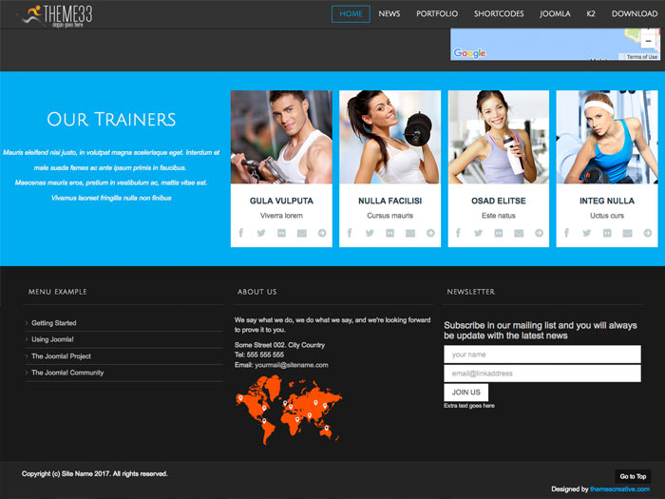
Task: Go to the News menu item
Action: point(389,14)
